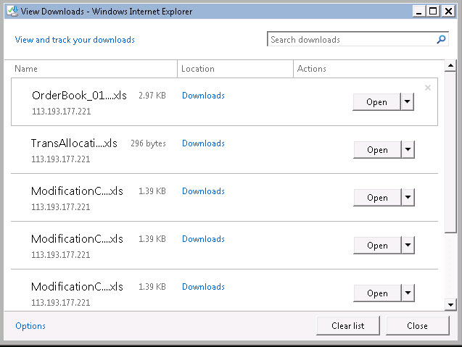Remove OrderBook download with X icon

point(427,88)
